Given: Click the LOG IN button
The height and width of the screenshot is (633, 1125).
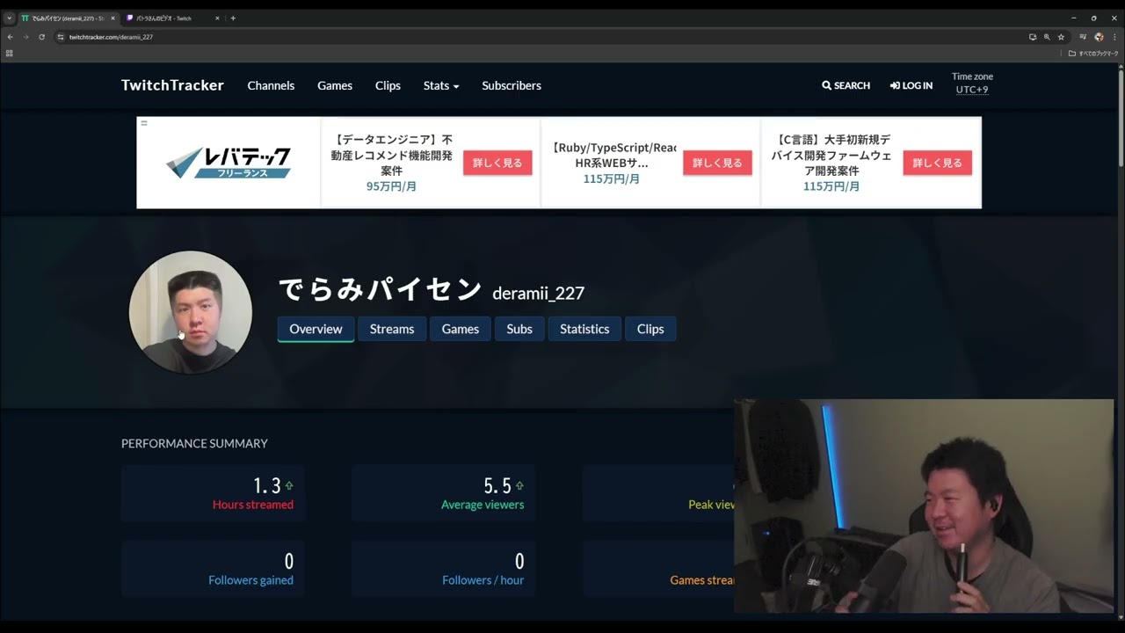Looking at the screenshot, I should (x=911, y=85).
